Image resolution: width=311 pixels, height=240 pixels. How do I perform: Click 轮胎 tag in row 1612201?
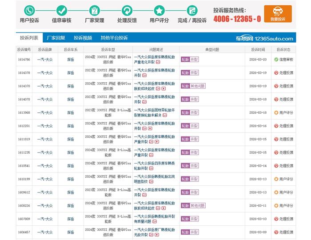pyautogui.click(x=185, y=126)
